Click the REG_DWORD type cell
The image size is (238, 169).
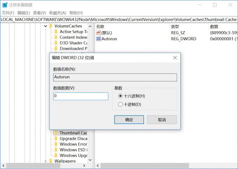183,39
